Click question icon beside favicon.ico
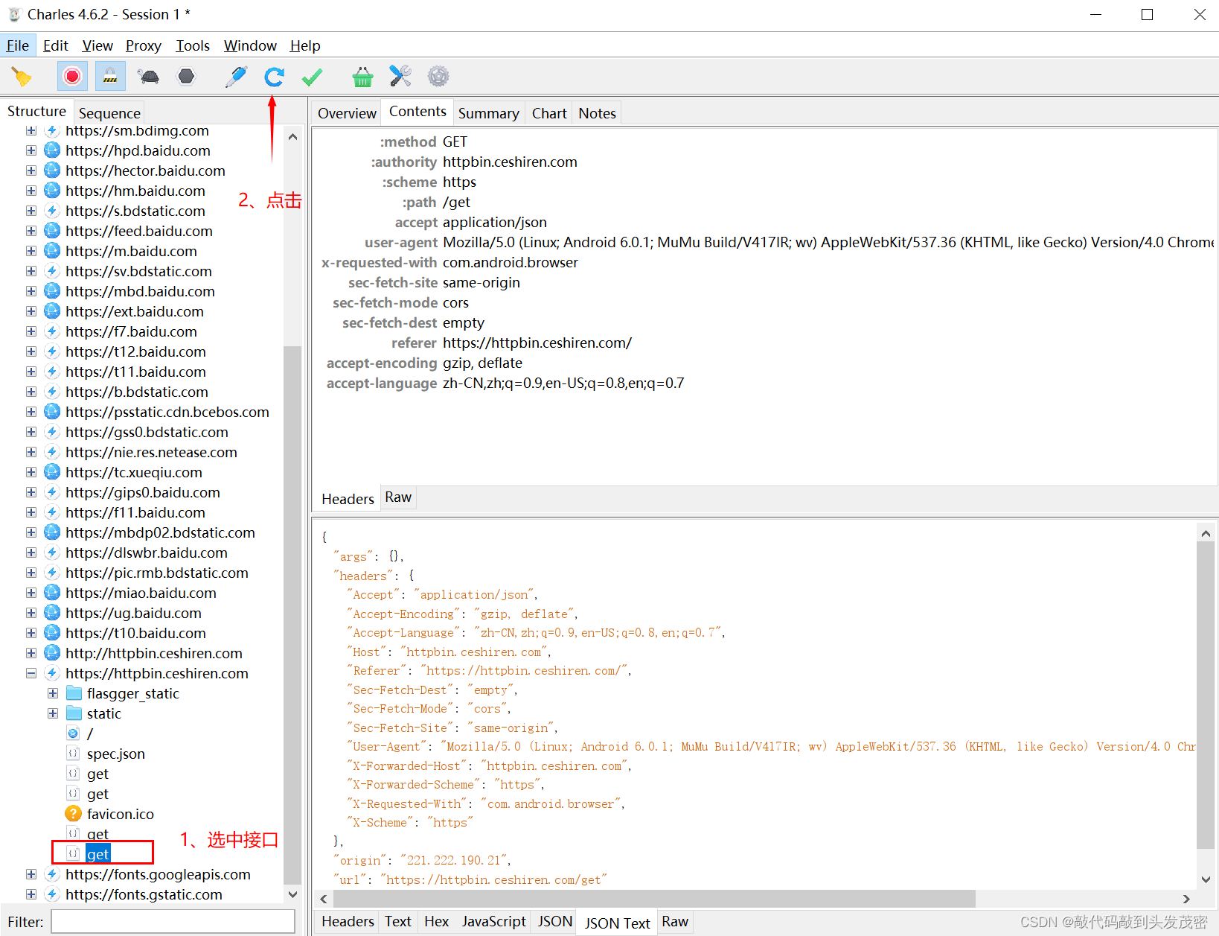Image resolution: width=1219 pixels, height=936 pixels. pos(73,814)
